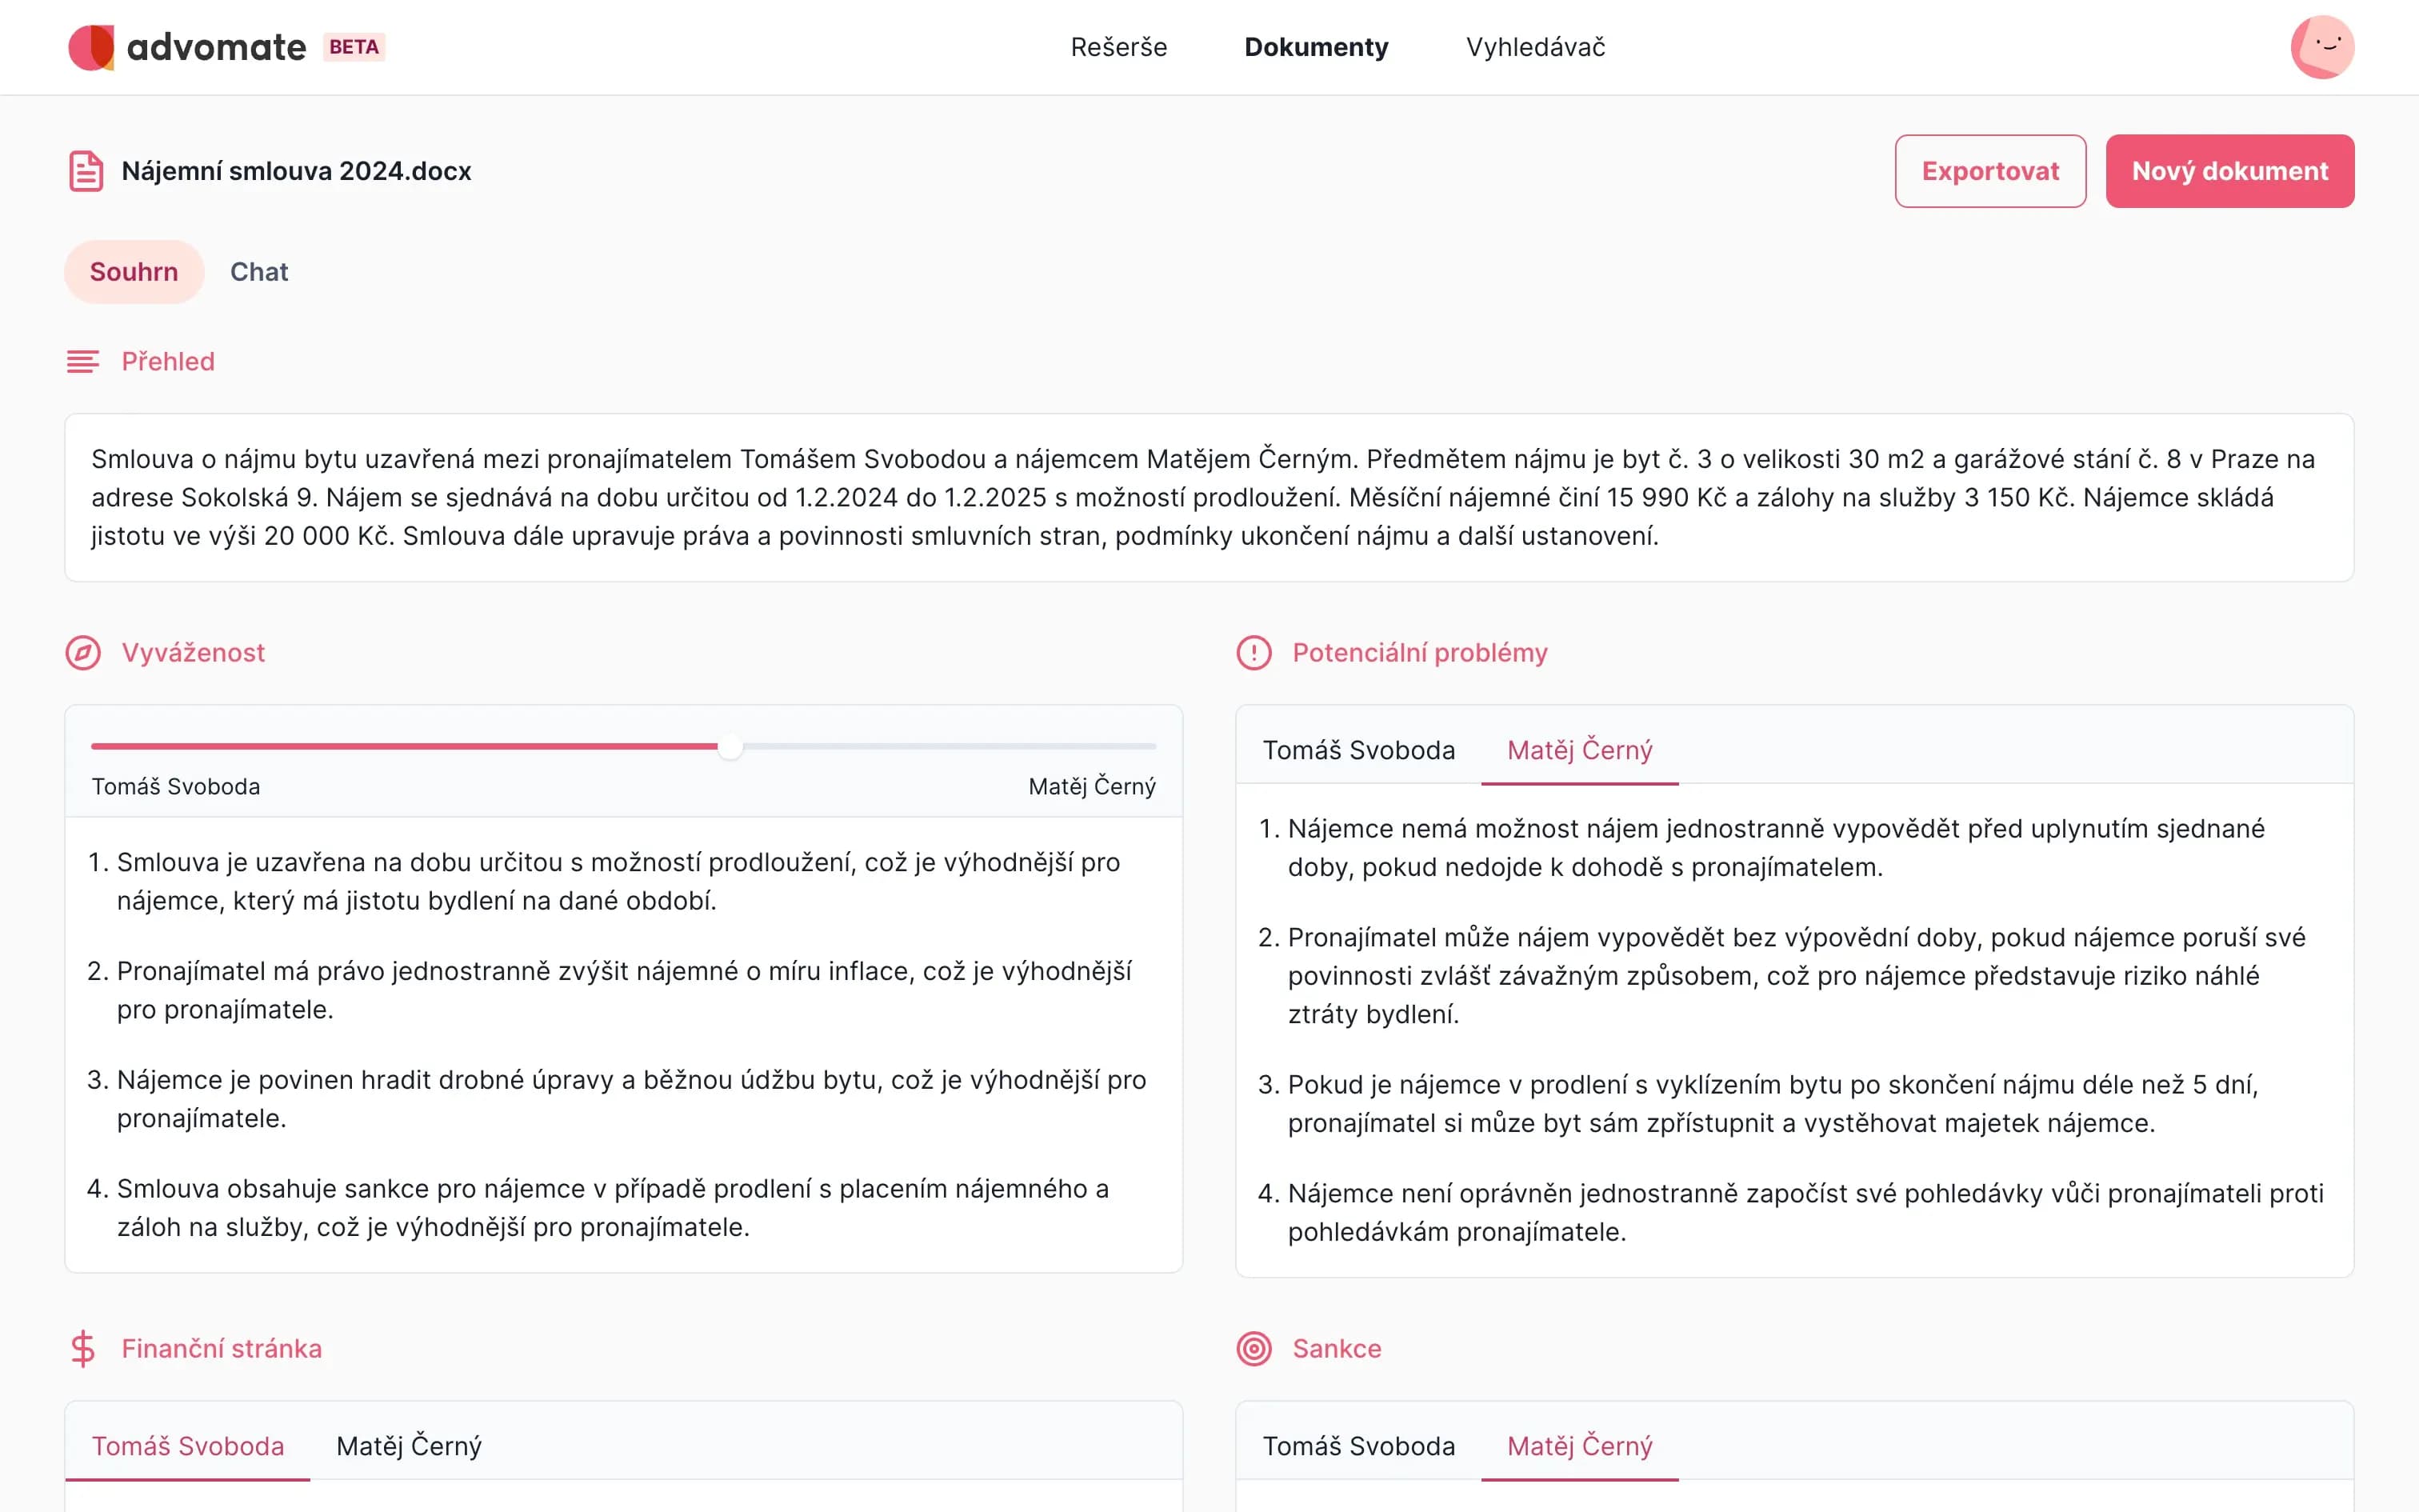The width and height of the screenshot is (2419, 1512).
Task: Switch to Tomáš Svoboda tab in Sankce
Action: (x=1358, y=1446)
